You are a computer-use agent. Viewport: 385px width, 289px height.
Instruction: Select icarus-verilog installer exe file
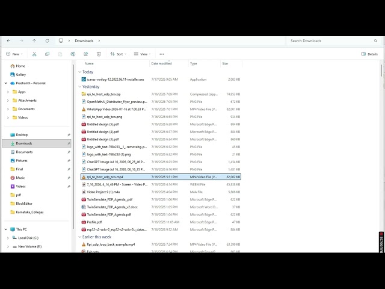(161, 79)
